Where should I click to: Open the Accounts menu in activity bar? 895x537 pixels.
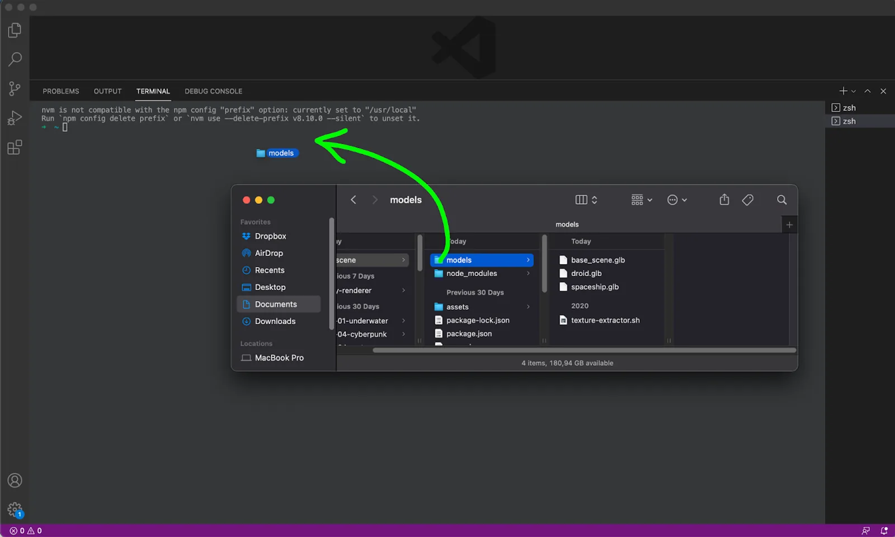click(x=15, y=481)
